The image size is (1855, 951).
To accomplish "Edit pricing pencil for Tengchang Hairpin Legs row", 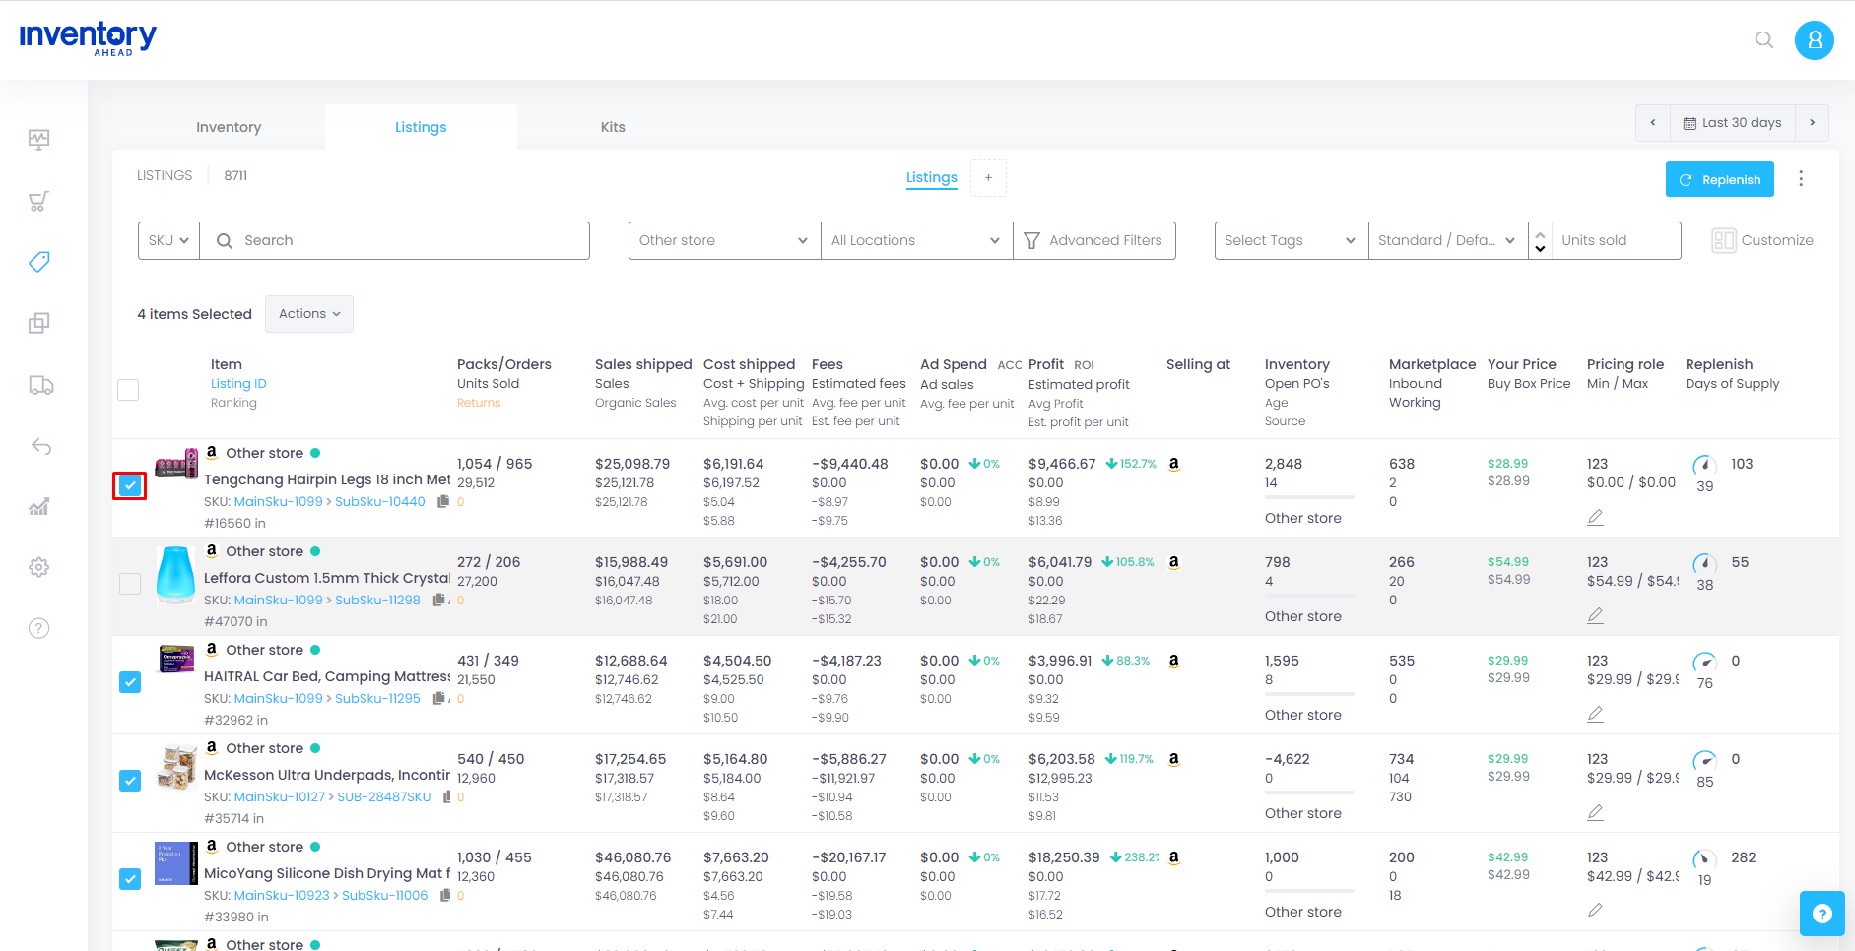I will (1596, 517).
